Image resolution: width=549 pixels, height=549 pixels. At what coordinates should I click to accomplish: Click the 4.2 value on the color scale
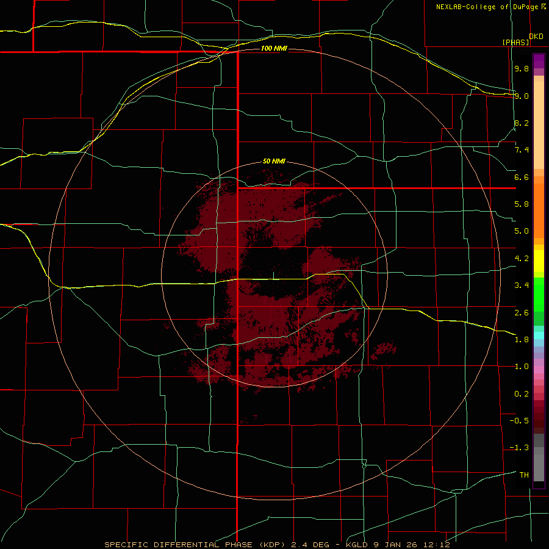(x=522, y=259)
